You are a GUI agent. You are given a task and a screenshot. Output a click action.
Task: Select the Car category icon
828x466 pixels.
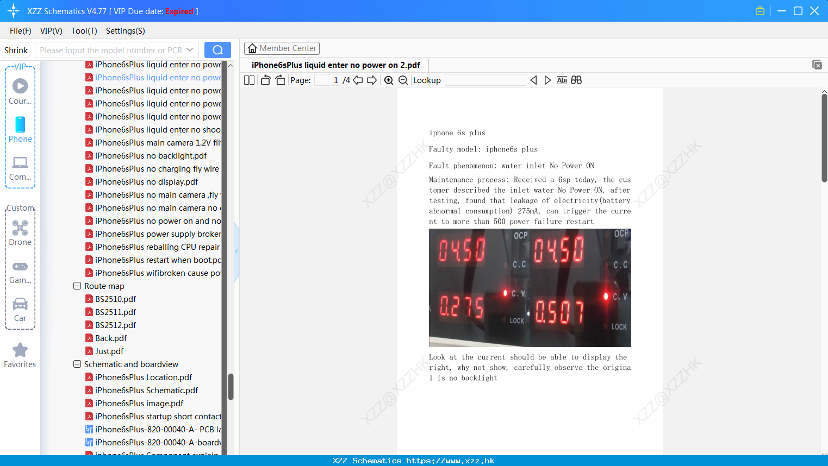tap(20, 310)
